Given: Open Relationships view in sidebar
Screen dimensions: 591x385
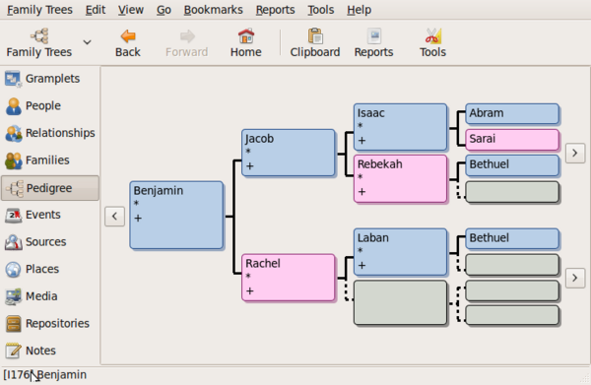Looking at the screenshot, I should tap(50, 133).
